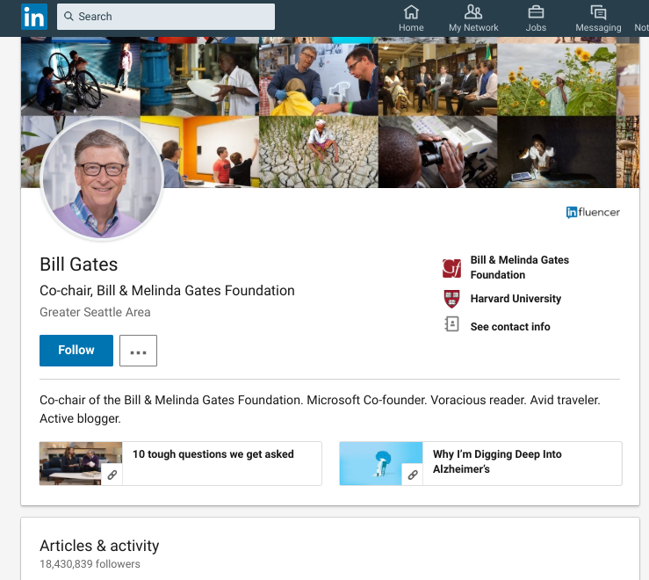Open See contact info

pos(510,327)
